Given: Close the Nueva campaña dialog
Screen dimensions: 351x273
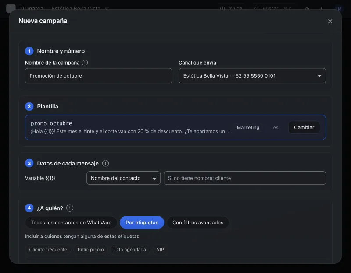Looking at the screenshot, I should click(x=330, y=21).
